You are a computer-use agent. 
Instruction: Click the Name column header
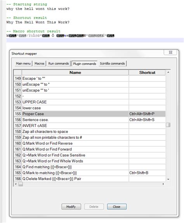(75, 73)
